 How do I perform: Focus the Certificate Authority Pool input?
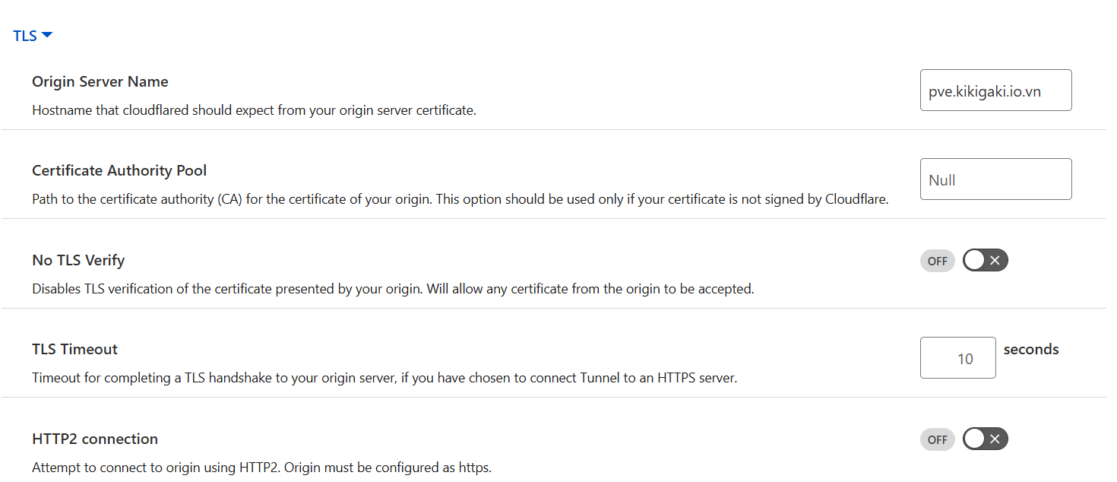(995, 179)
